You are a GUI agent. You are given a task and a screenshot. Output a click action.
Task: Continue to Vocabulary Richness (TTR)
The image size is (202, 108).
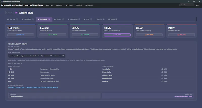(x=148, y=96)
